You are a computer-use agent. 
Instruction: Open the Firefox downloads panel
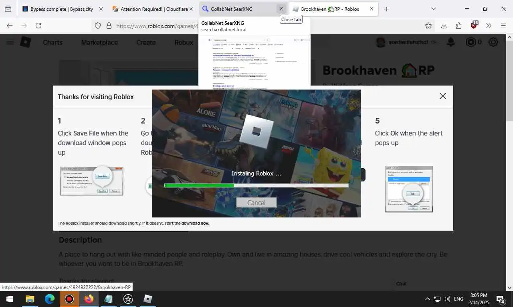tap(444, 26)
